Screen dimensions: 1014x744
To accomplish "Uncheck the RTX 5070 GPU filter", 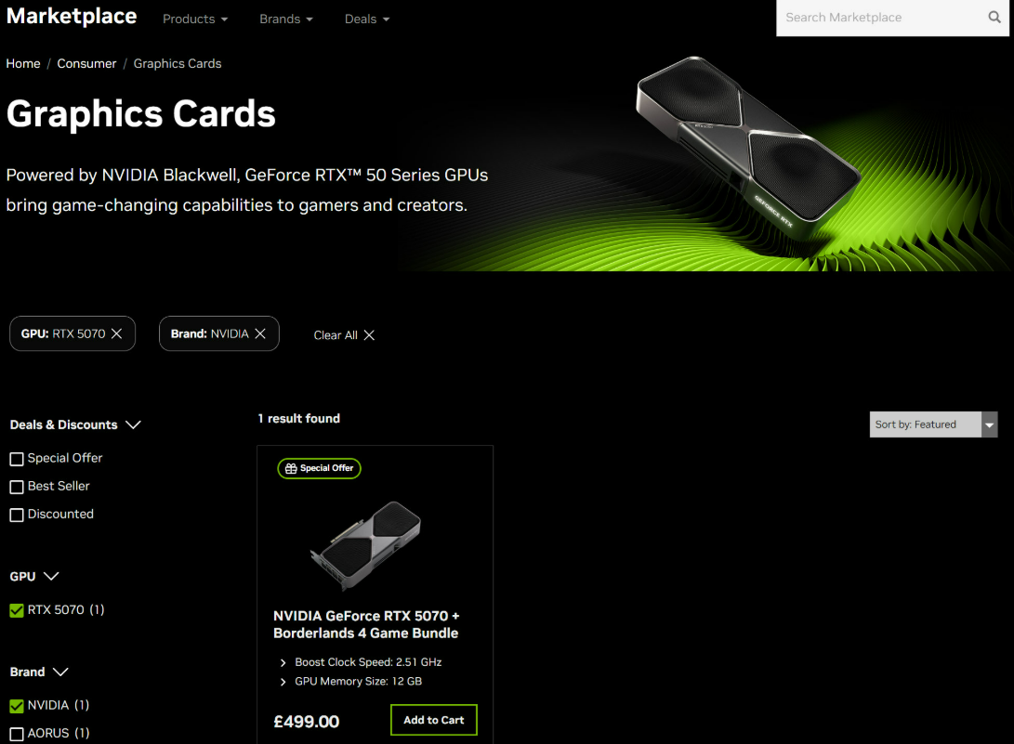I will (17, 610).
